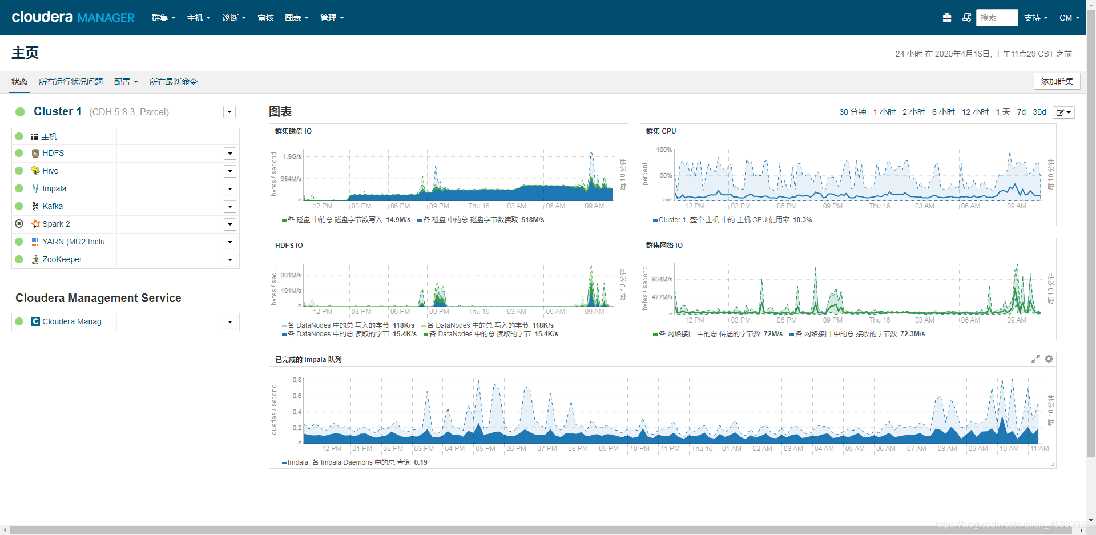The image size is (1096, 535).
Task: Open the 主机 menu
Action: click(199, 18)
